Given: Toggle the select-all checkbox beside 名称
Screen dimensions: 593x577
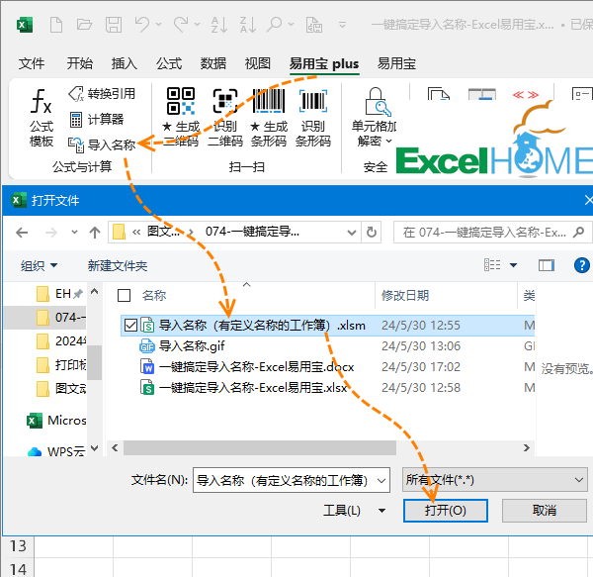Looking at the screenshot, I should [x=125, y=295].
